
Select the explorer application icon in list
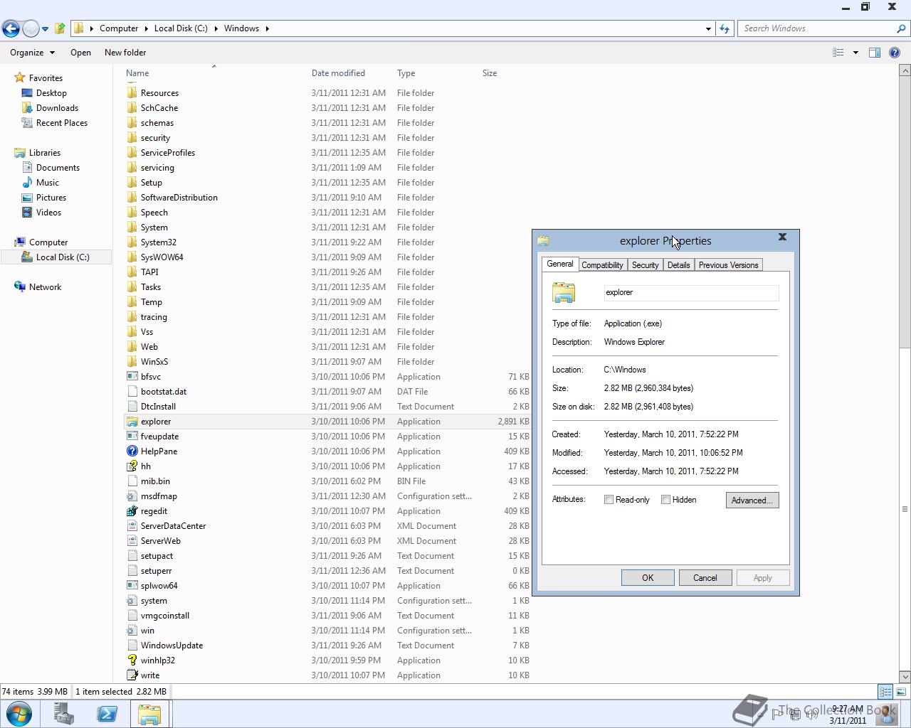(132, 422)
